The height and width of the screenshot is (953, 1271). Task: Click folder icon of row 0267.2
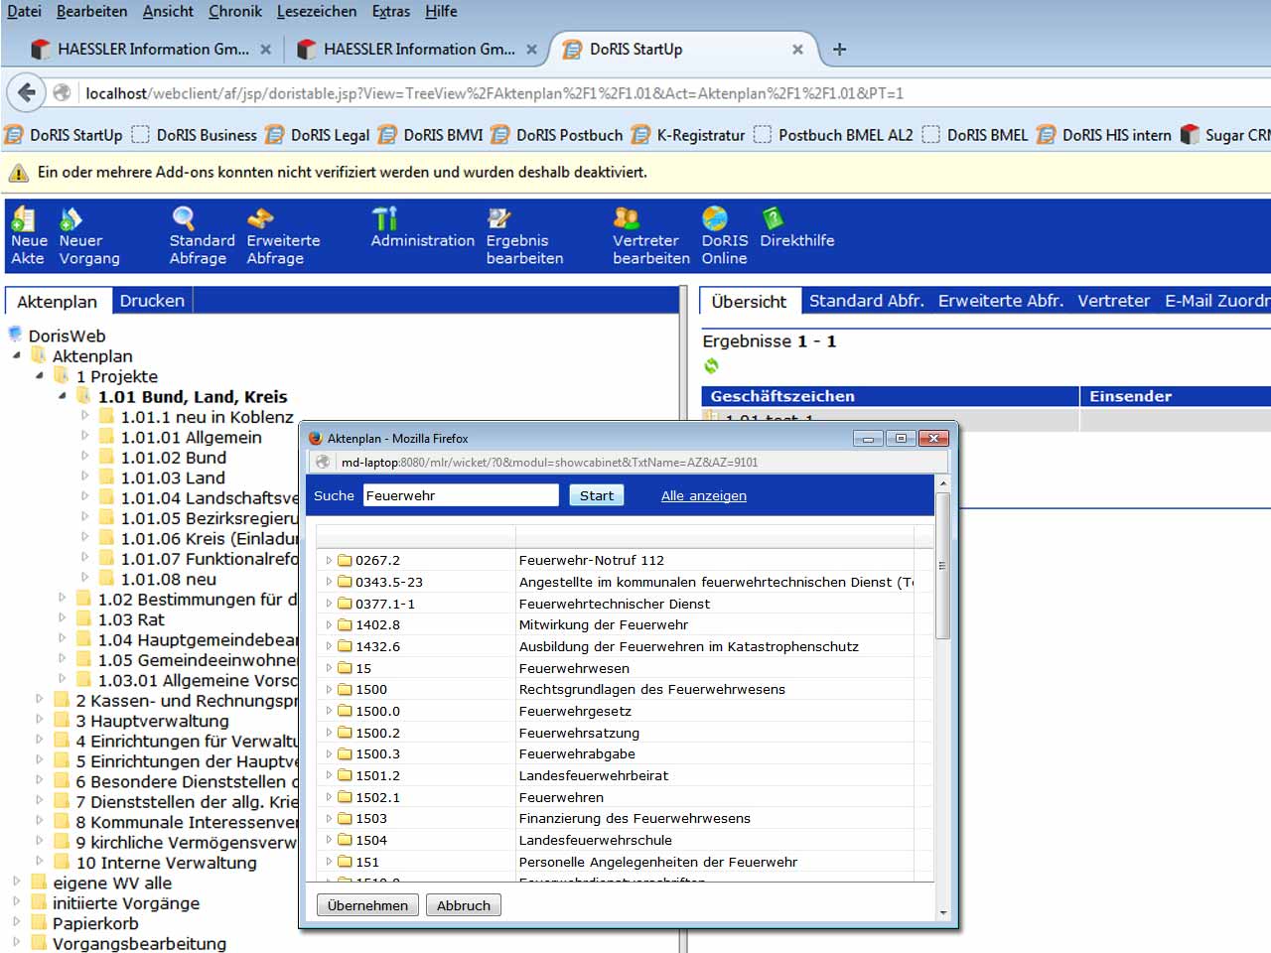[x=345, y=560]
